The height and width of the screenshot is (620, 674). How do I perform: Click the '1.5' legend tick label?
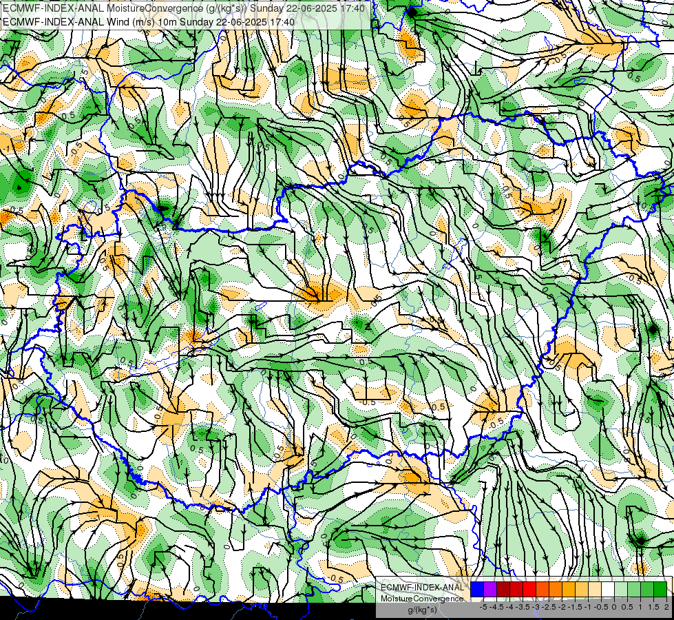654,607
